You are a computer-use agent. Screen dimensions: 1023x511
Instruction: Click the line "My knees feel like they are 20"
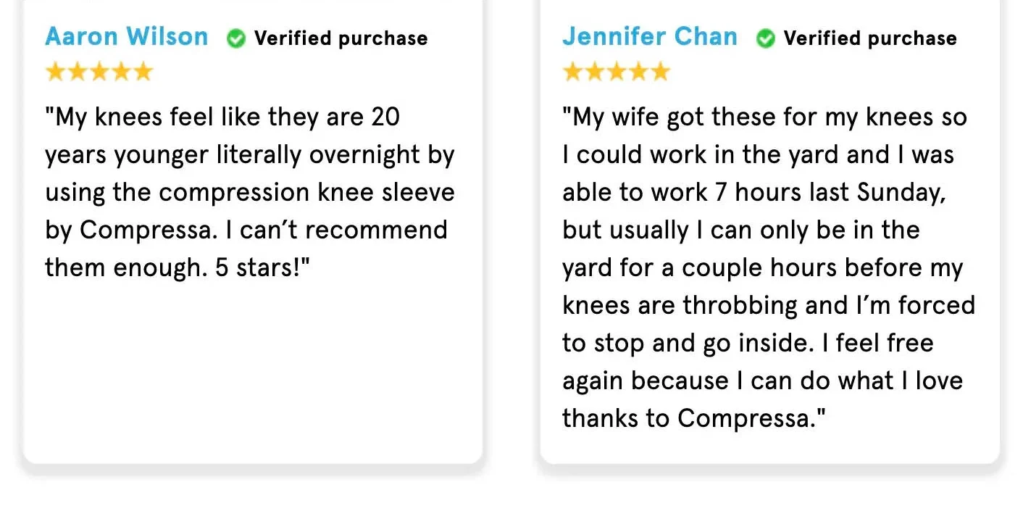click(x=222, y=117)
